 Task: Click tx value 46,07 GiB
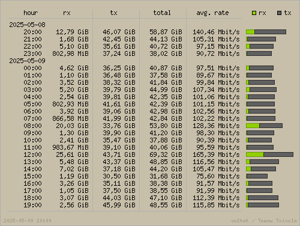[119, 32]
